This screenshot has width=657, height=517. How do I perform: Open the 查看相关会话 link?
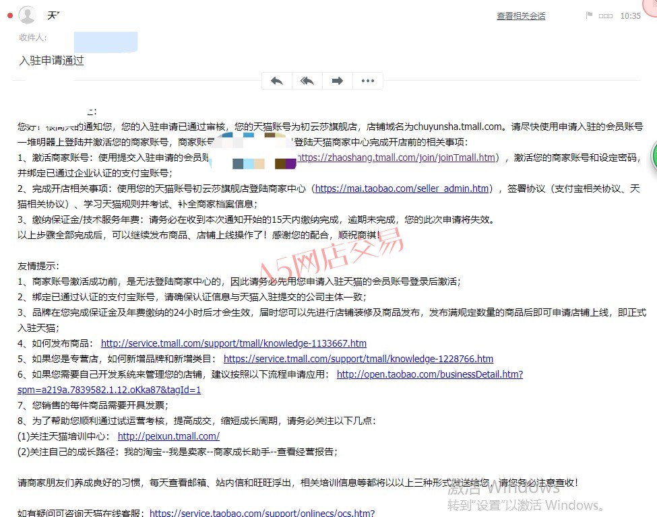click(521, 16)
